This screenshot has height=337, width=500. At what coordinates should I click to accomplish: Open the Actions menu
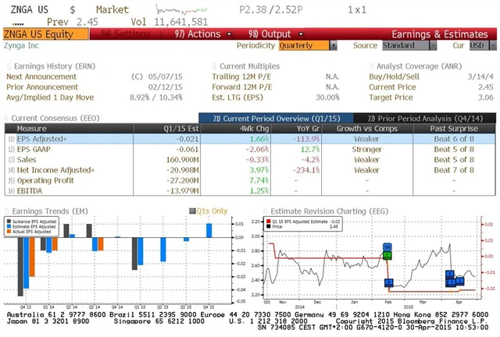coord(197,34)
